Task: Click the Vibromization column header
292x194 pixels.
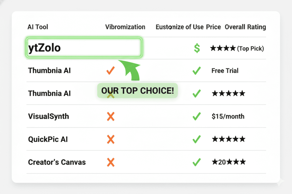Action: pos(125,27)
